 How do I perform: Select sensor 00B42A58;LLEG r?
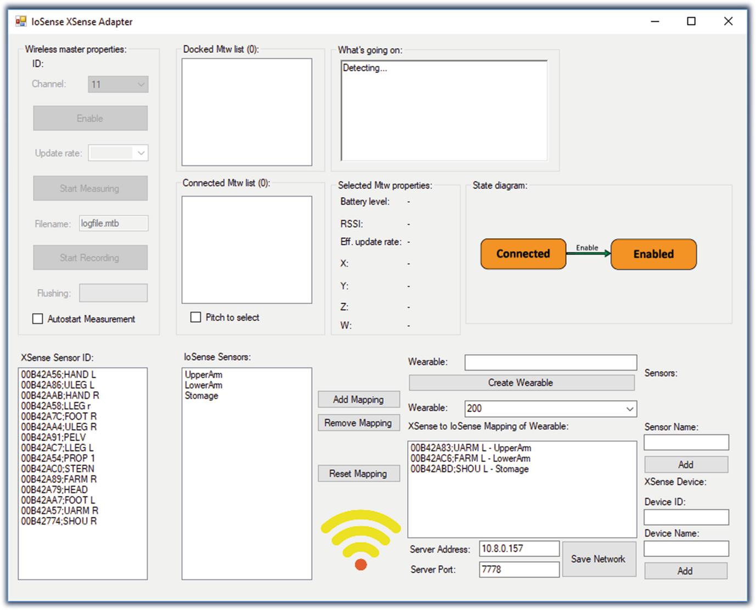[56, 406]
